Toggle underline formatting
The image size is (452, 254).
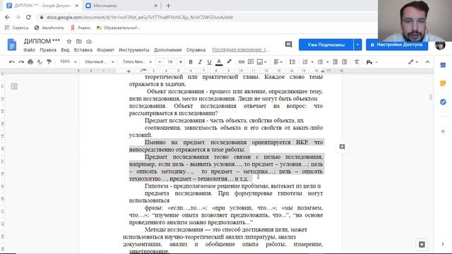(x=209, y=62)
